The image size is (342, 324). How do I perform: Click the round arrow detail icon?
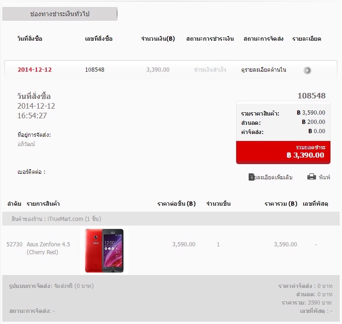click(x=307, y=70)
